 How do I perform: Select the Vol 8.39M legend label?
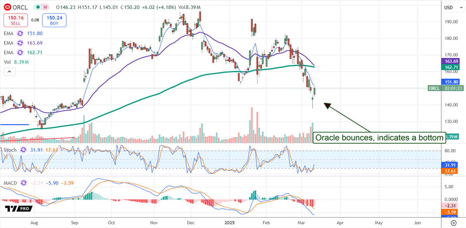pos(14,61)
